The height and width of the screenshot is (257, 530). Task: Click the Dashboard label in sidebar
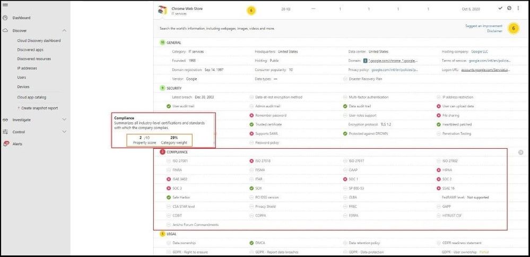tap(21, 18)
